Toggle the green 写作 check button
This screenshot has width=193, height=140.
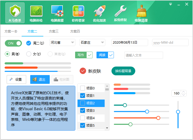tap(84, 55)
